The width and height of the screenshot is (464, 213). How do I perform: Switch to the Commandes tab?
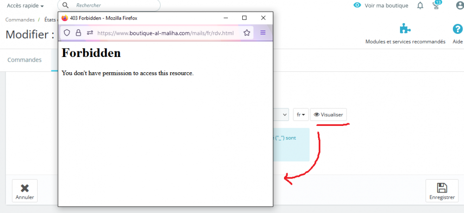point(24,60)
